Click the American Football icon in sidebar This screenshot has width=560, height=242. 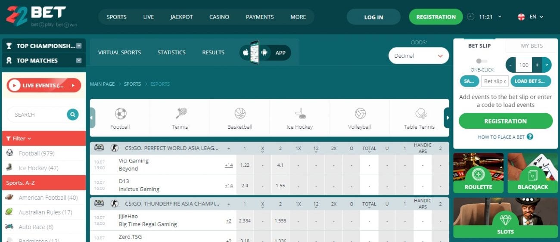point(9,197)
